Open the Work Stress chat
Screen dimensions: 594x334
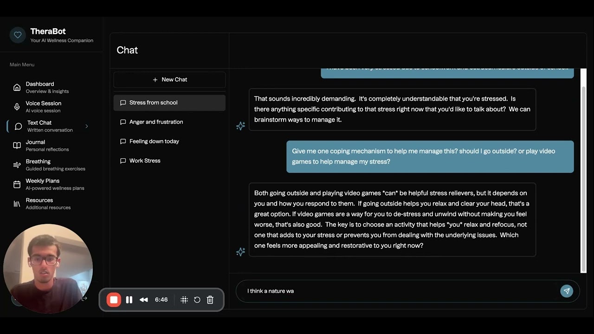click(x=169, y=161)
